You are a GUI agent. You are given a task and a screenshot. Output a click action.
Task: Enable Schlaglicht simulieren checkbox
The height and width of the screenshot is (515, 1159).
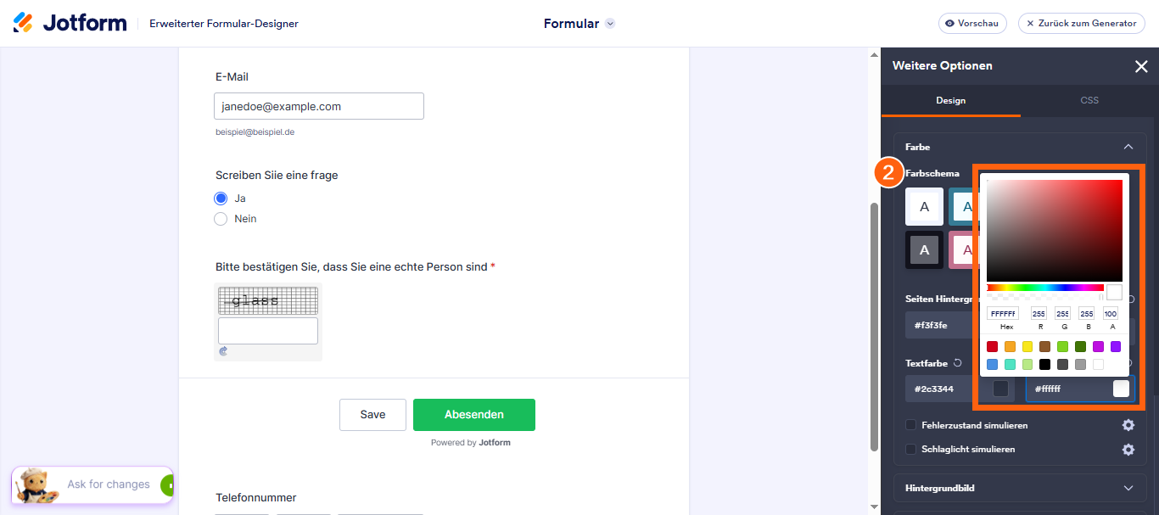(x=911, y=450)
